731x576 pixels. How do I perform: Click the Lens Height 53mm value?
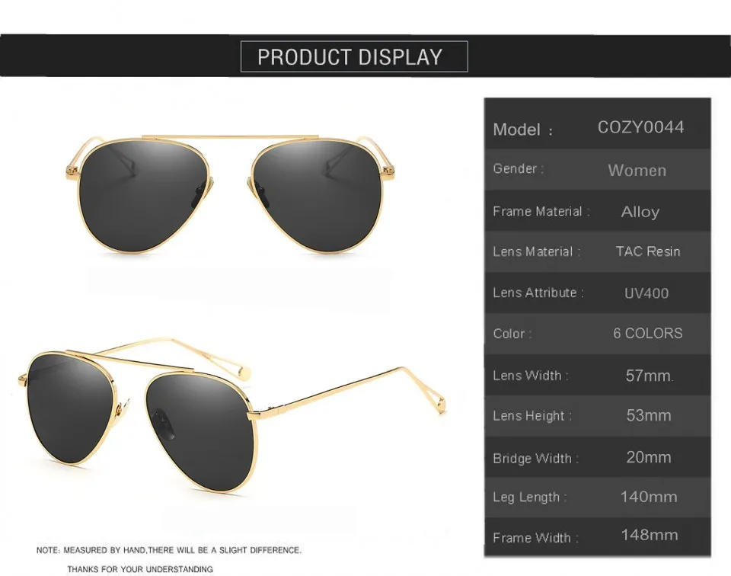[x=649, y=415]
